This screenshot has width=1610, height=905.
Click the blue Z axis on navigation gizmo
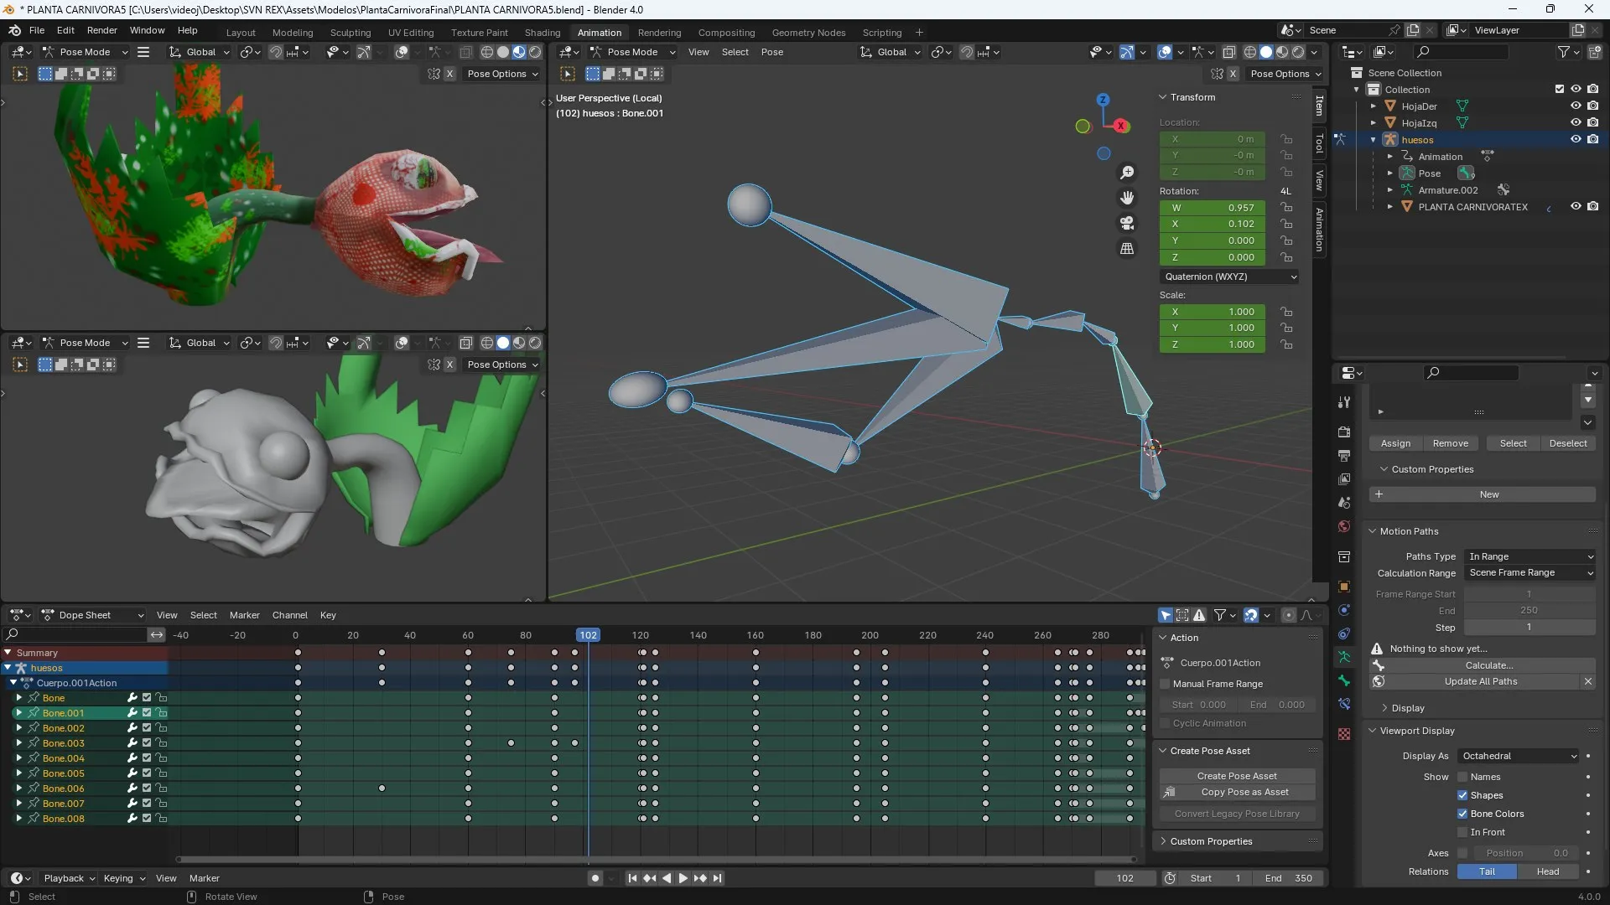click(x=1103, y=100)
